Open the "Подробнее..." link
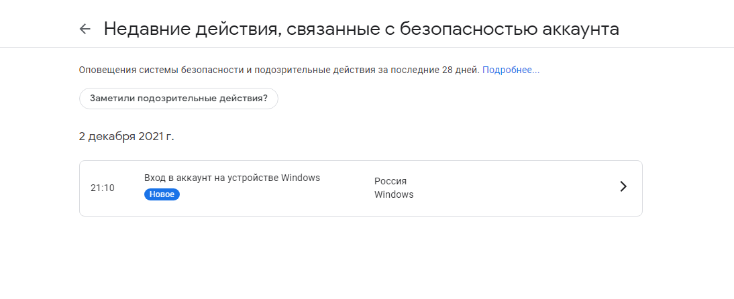 [511, 70]
